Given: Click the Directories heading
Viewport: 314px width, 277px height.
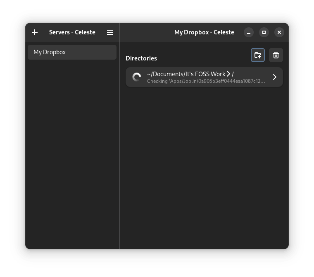Looking at the screenshot, I should (x=141, y=58).
